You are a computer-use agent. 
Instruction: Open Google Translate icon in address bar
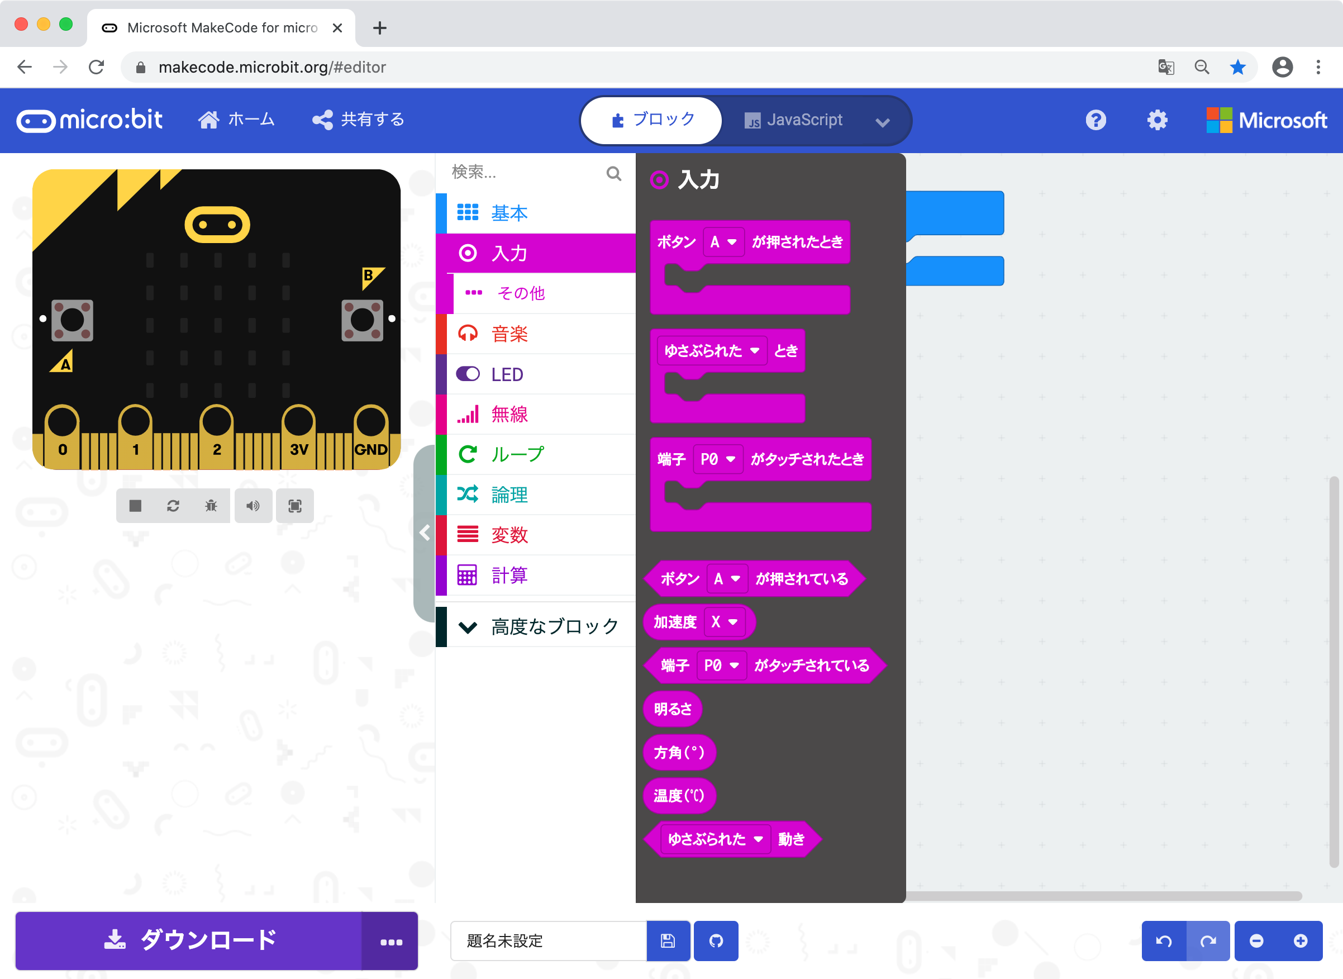1165,67
